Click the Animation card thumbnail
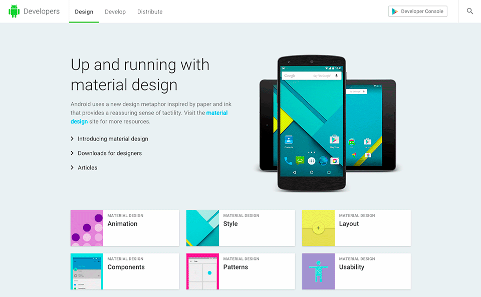 click(x=86, y=228)
